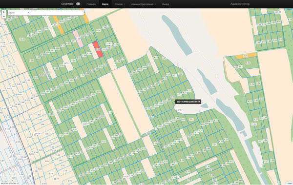Open the Leaflet attribution link
Image resolution: width=293 pixels, height=185 pixels.
tap(289, 184)
